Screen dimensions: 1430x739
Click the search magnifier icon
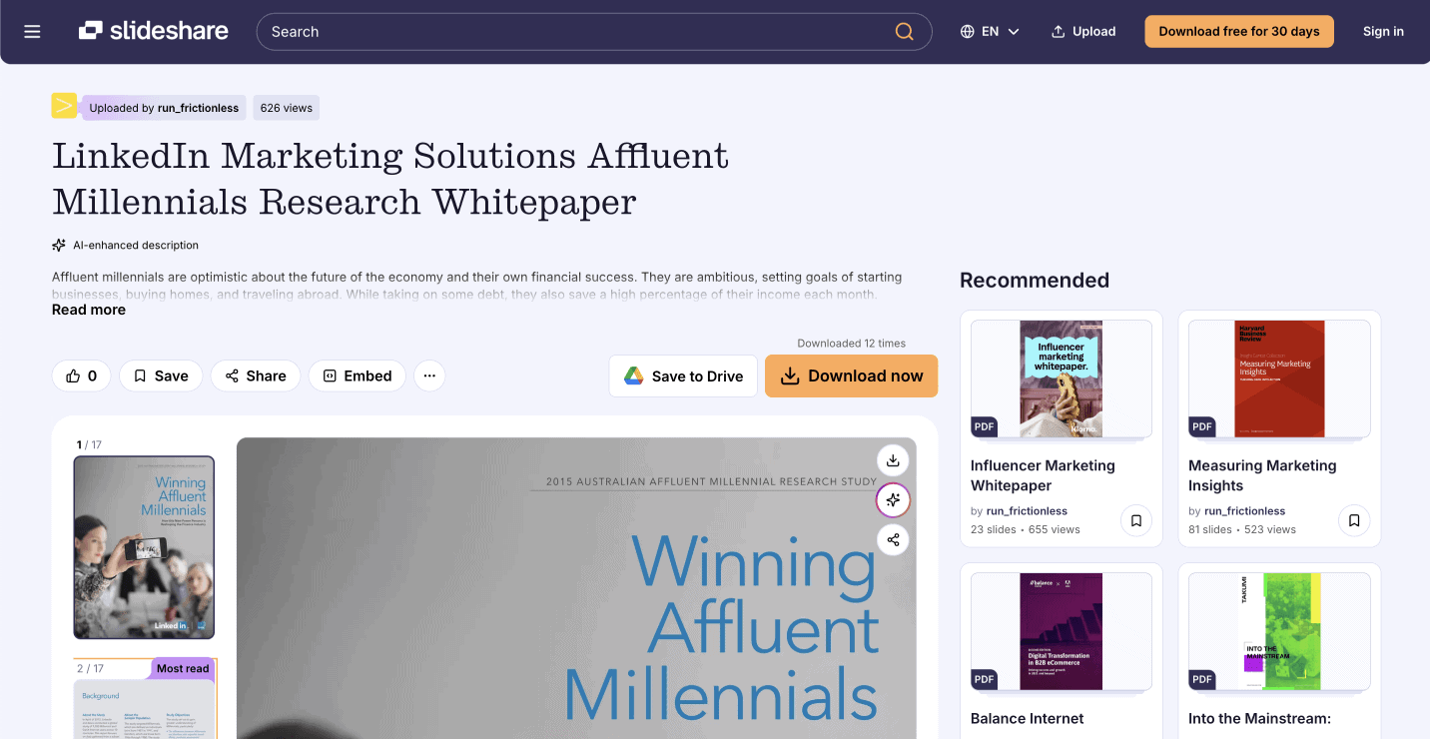tap(904, 32)
